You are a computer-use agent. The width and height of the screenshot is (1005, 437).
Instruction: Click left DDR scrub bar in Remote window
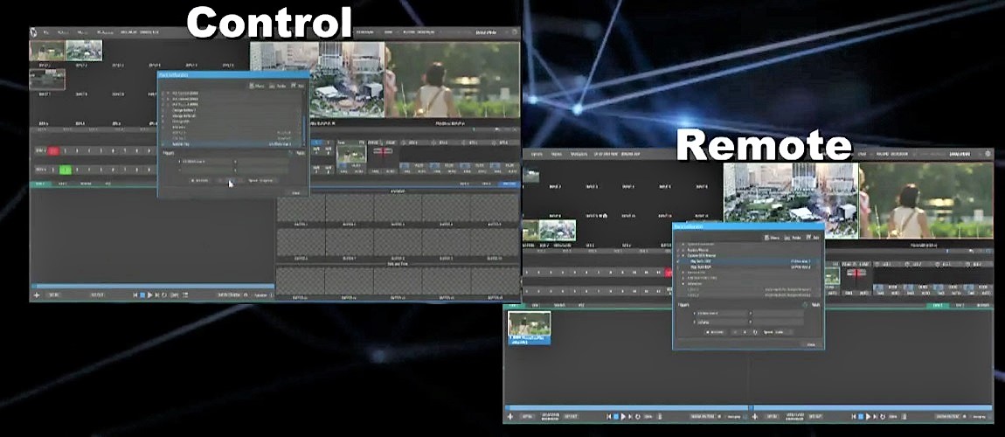tap(627, 407)
